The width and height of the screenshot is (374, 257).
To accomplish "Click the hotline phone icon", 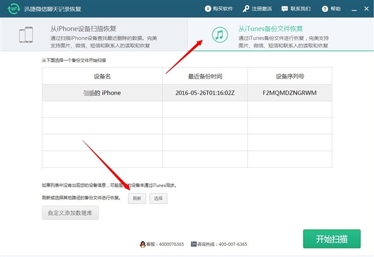I will tap(194, 244).
